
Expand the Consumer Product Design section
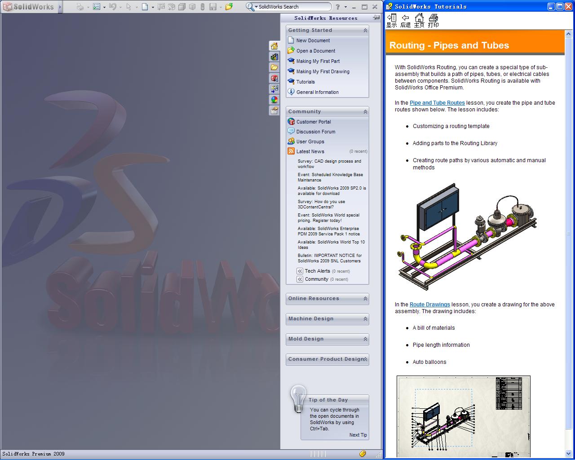(366, 359)
